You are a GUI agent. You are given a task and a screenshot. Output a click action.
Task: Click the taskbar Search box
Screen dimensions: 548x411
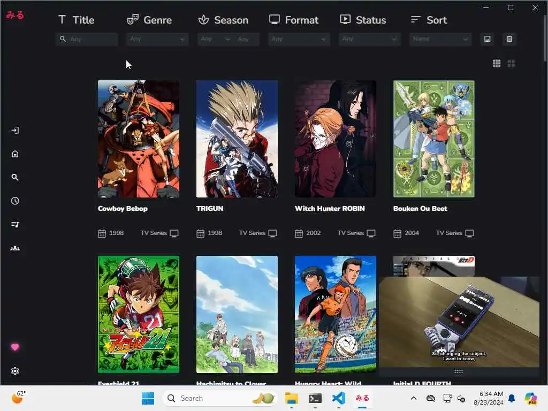[219, 398]
